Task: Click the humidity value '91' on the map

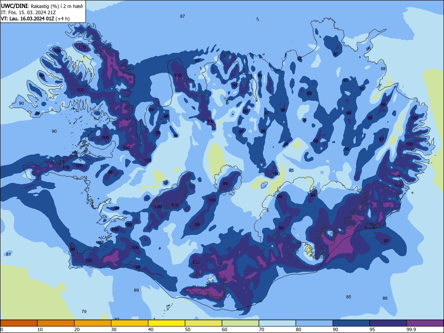Action: pos(369,49)
